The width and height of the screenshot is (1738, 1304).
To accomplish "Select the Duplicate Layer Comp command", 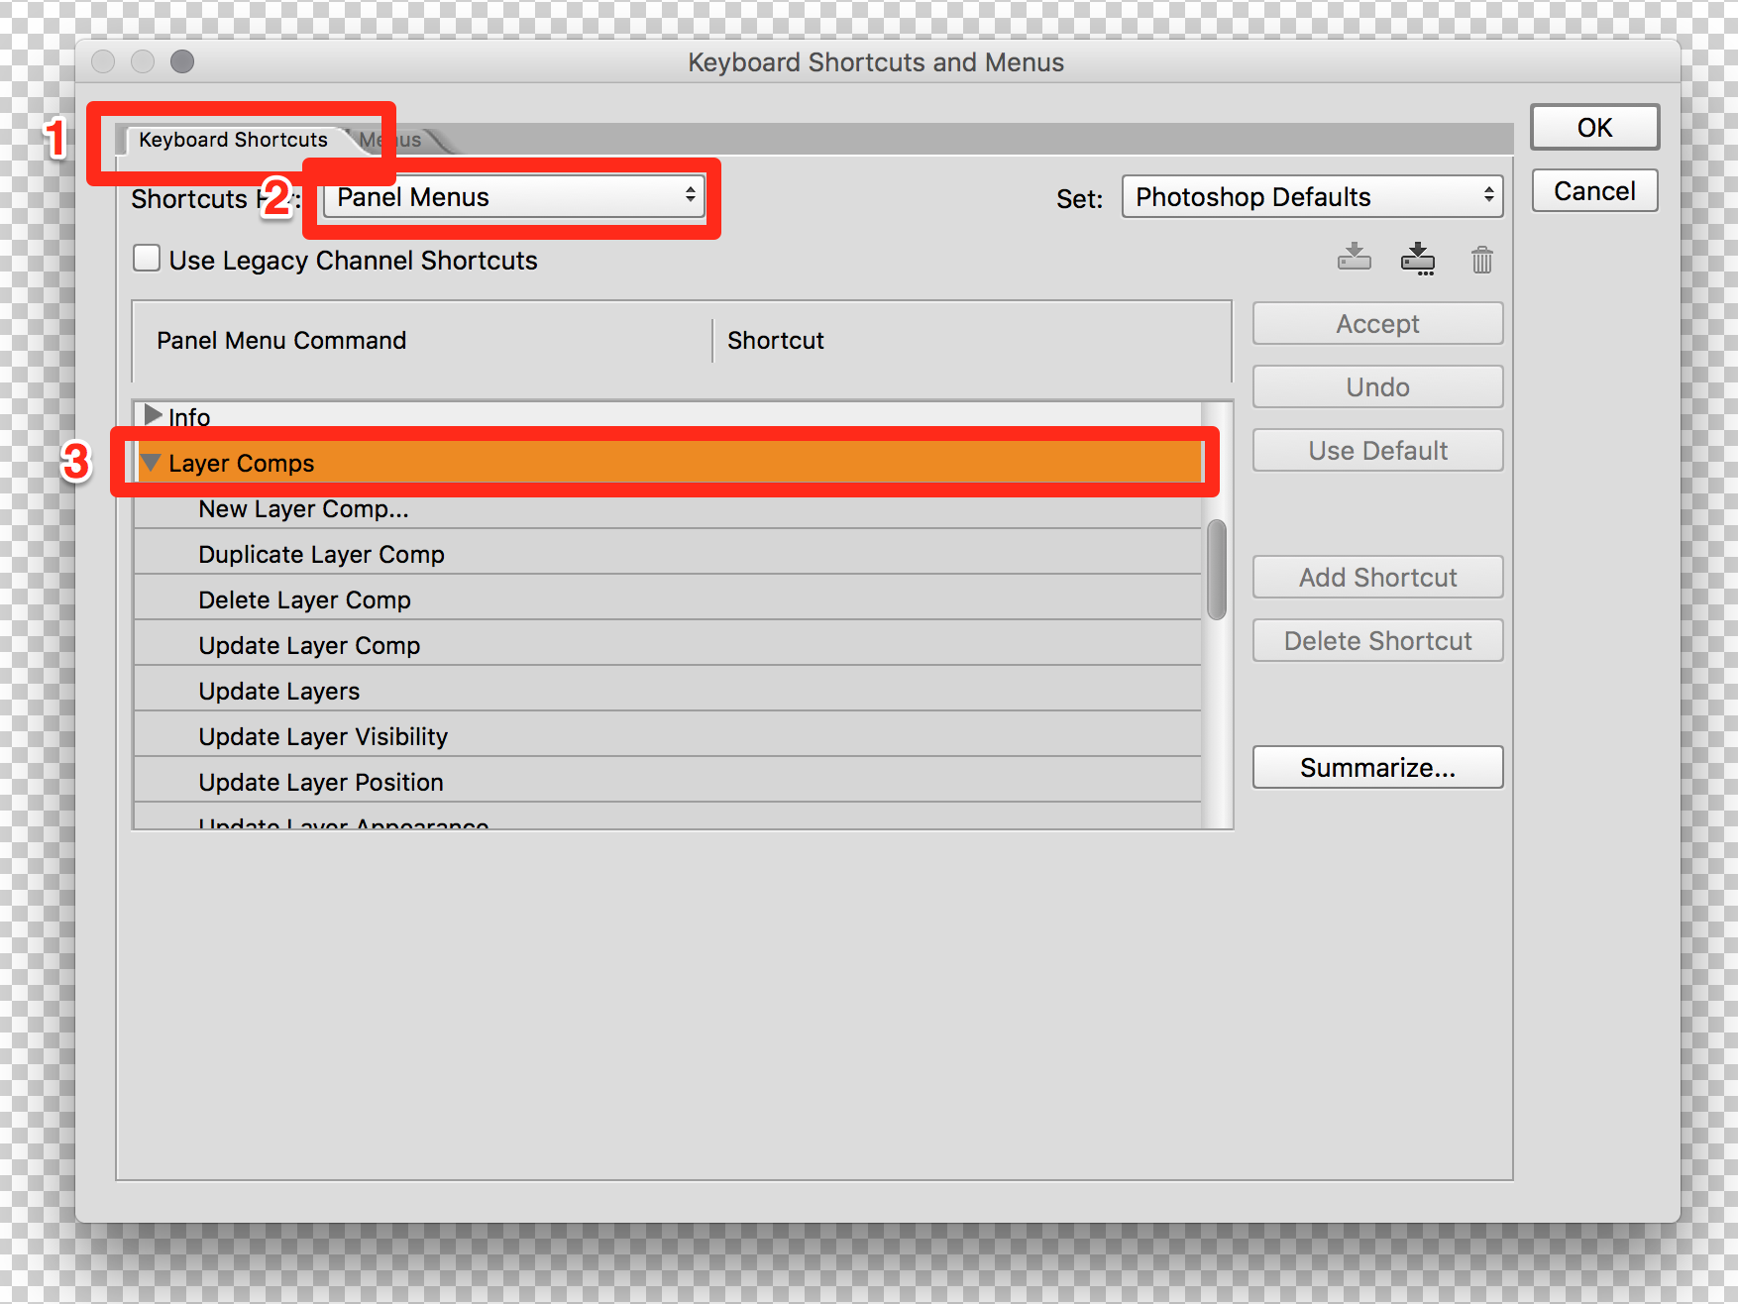I will [321, 555].
